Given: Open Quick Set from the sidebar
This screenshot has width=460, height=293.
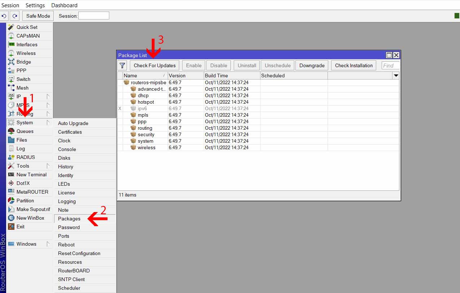Looking at the screenshot, I should pyautogui.click(x=27, y=27).
